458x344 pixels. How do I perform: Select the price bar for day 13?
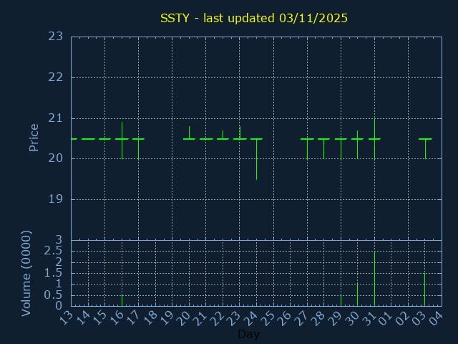click(x=71, y=139)
